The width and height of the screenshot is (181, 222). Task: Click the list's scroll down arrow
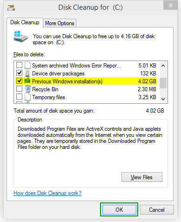[163, 99]
